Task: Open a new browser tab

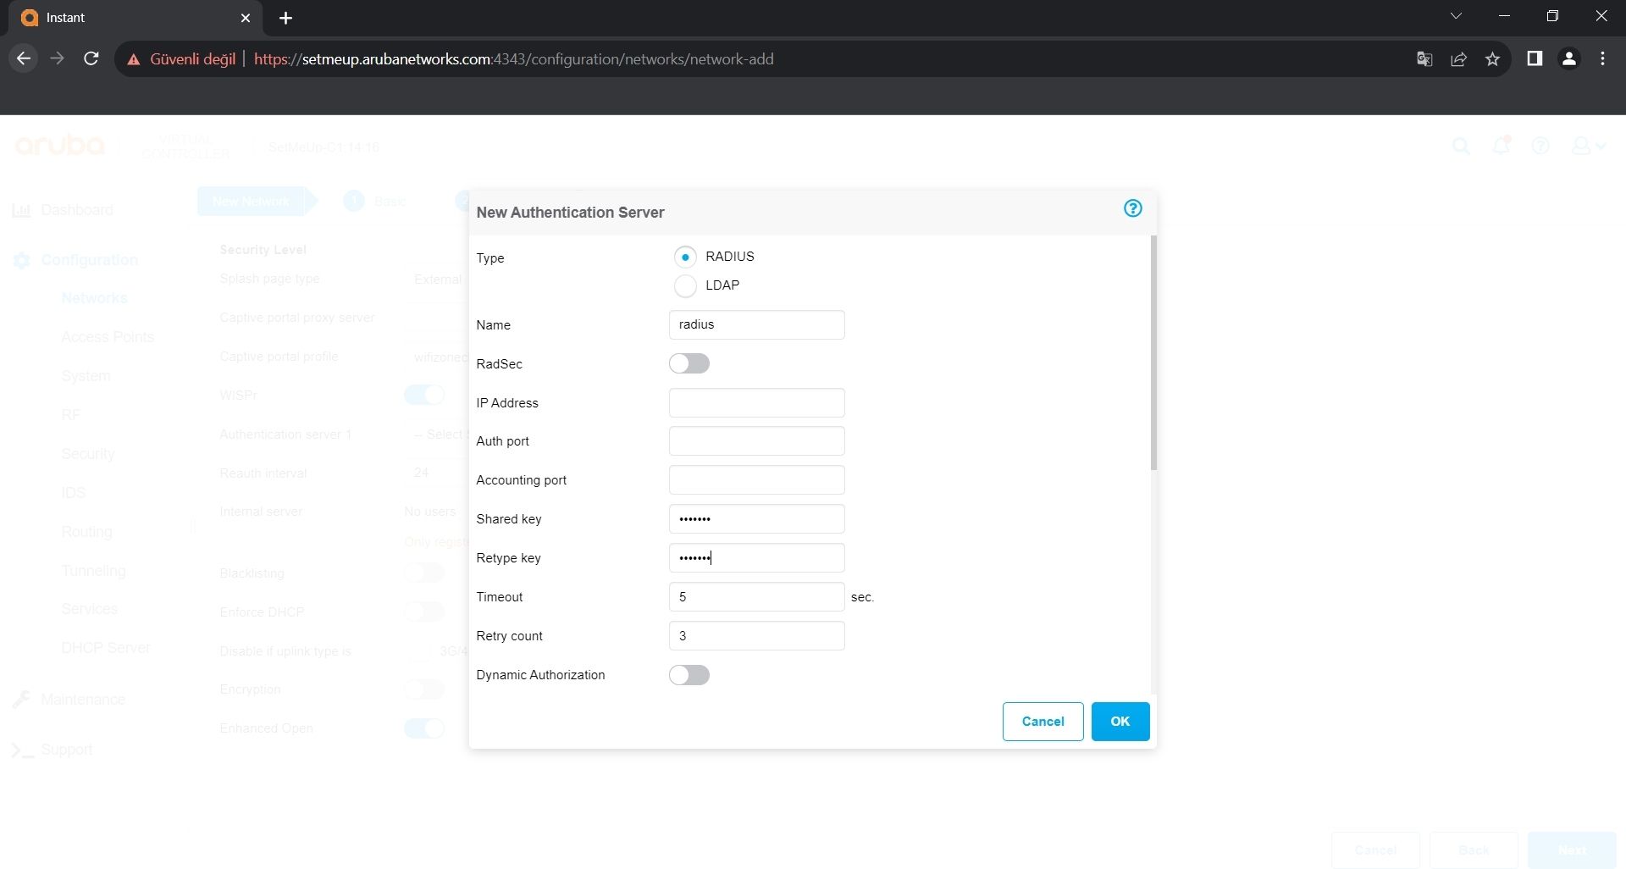Action: (x=286, y=18)
